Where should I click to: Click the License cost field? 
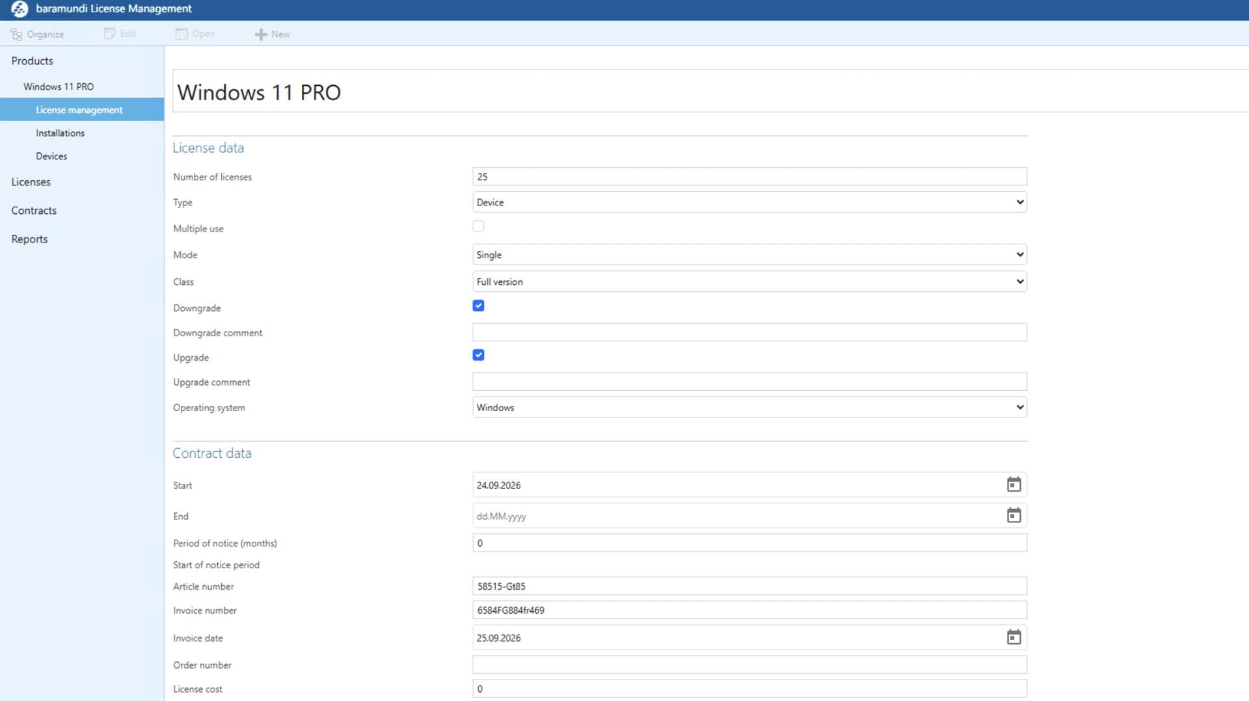click(x=749, y=689)
